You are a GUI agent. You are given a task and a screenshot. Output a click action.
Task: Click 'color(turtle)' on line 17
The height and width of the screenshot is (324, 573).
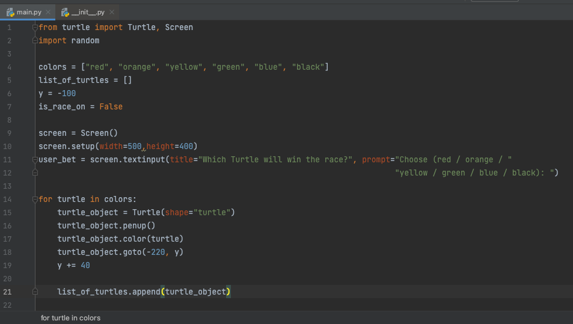(153, 239)
